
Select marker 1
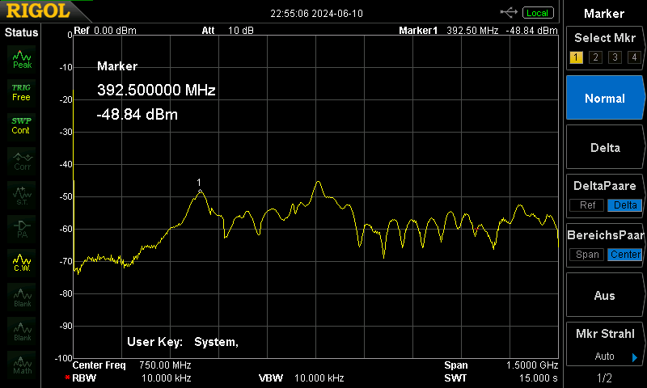pyautogui.click(x=576, y=57)
